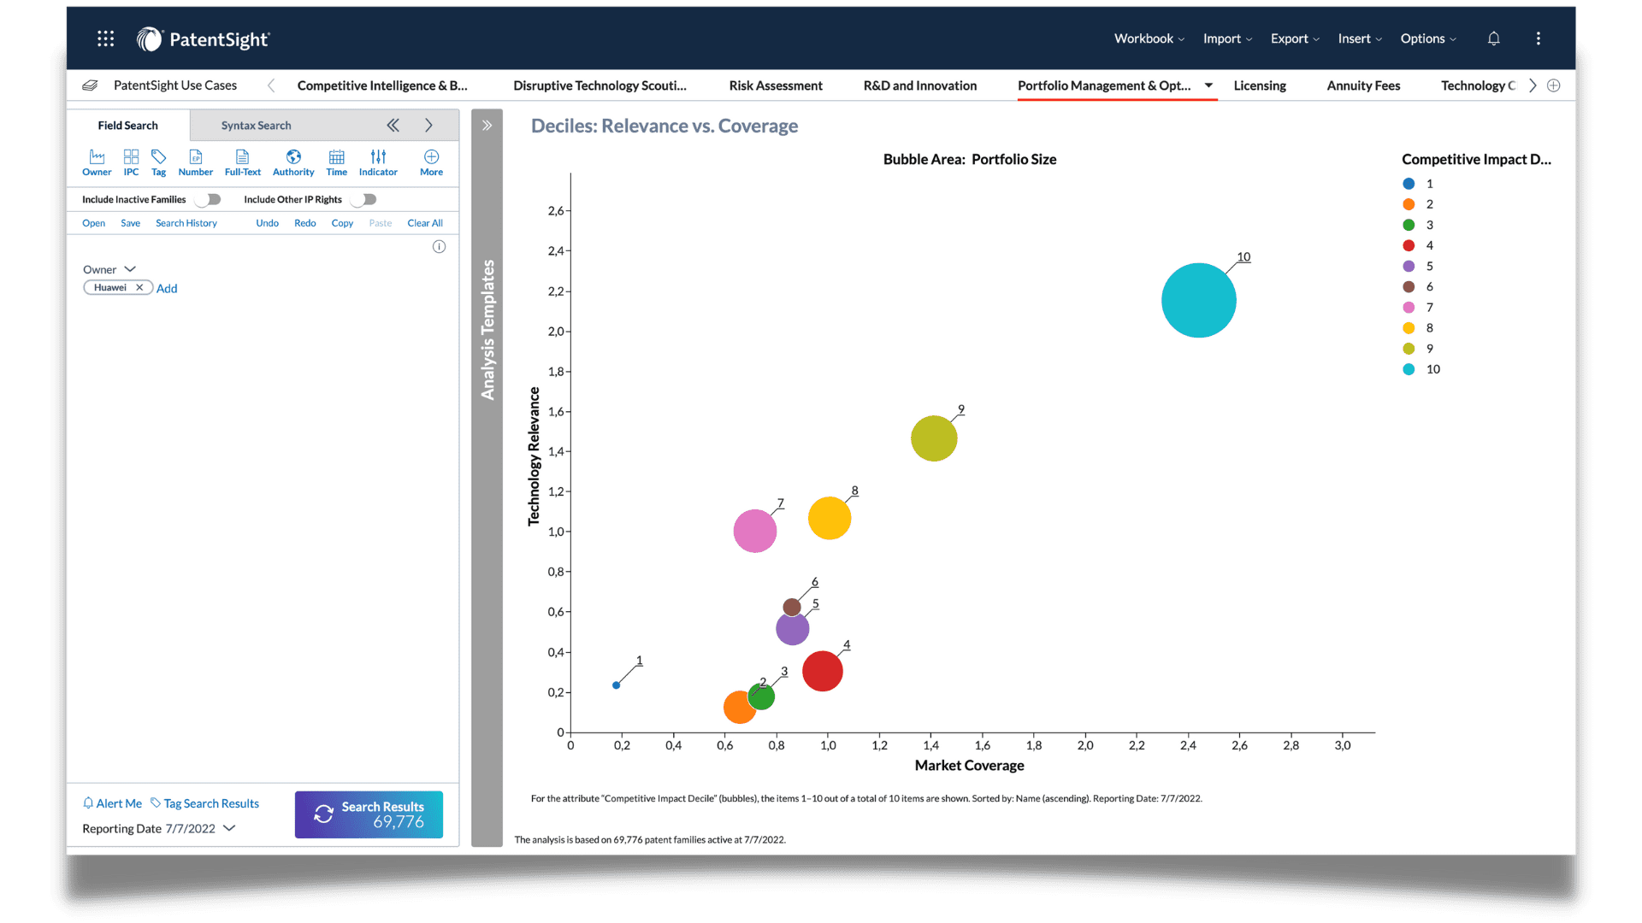
Task: Toggle Include Other IP Rights switch
Action: (x=363, y=199)
